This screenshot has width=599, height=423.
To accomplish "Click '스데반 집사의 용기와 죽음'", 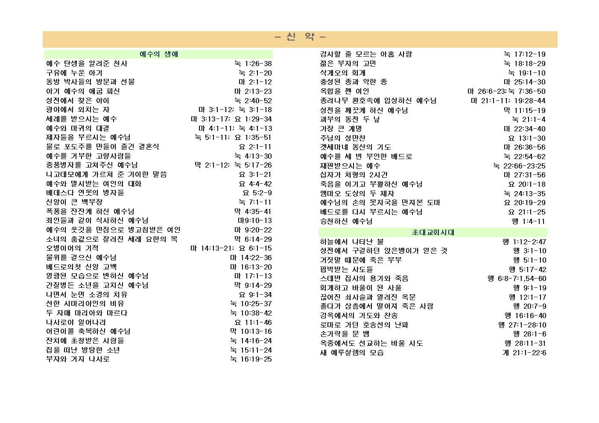I will coord(364,278).
